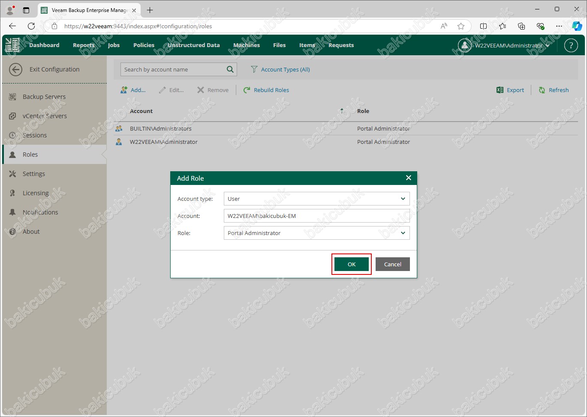
Task: Click the W22VEEAM\Administrator user icon in table
Action: (x=119, y=142)
